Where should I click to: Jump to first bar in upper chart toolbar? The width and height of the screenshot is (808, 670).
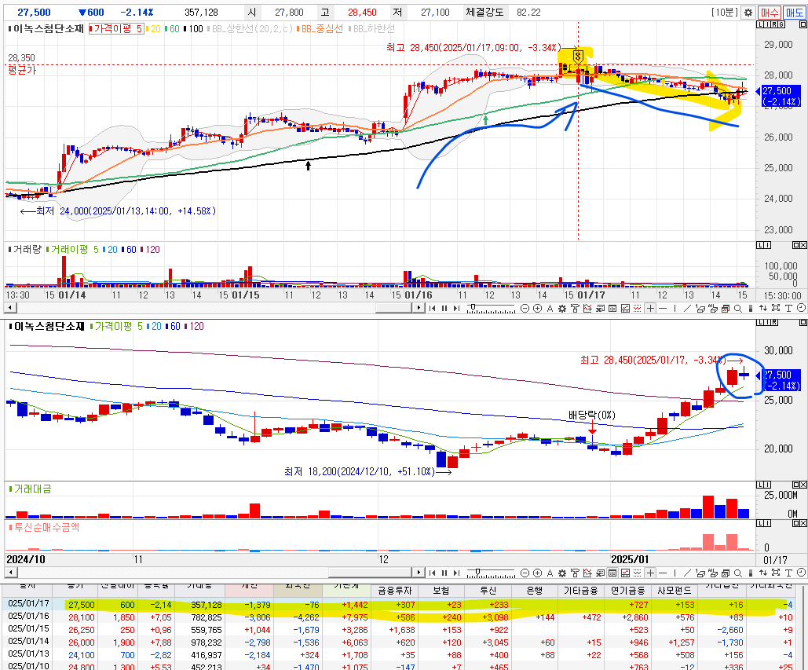pyautogui.click(x=433, y=308)
